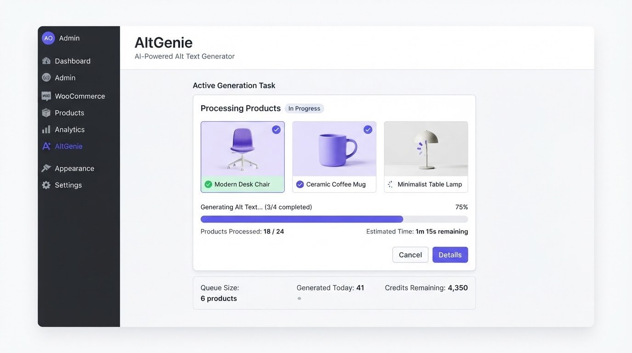This screenshot has width=632, height=353.
Task: Click the 'Processing Products' card title
Action: (241, 108)
